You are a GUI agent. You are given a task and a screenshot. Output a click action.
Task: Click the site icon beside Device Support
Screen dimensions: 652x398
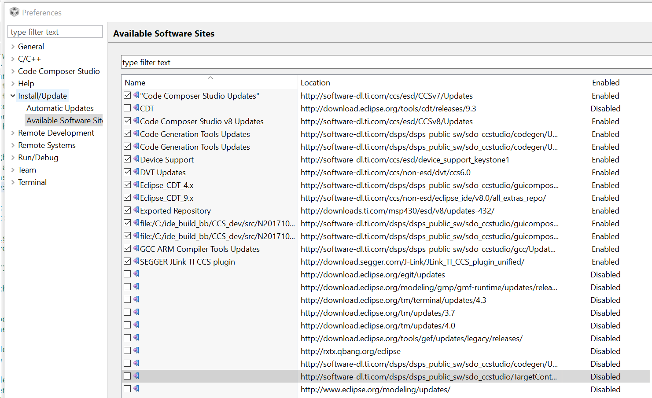pos(136,159)
